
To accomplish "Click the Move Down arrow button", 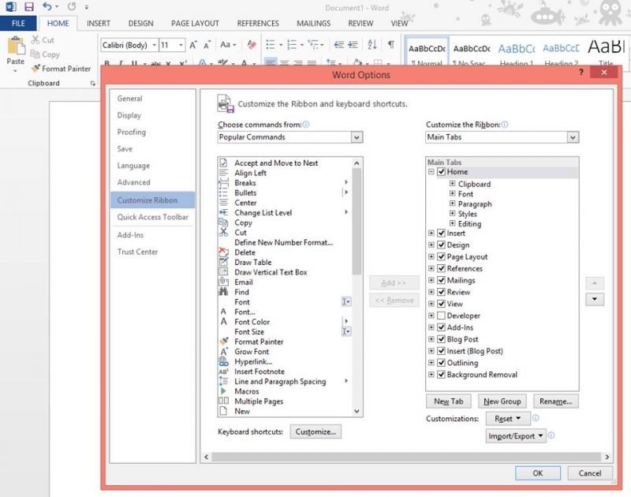I will 594,299.
